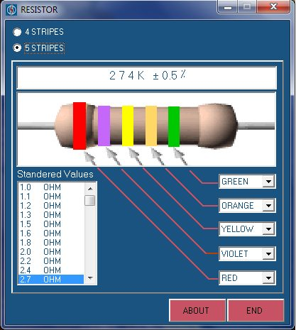The width and height of the screenshot is (296, 330).
Task: Close the RESISTOR window
Action: pyautogui.click(x=273, y=6)
